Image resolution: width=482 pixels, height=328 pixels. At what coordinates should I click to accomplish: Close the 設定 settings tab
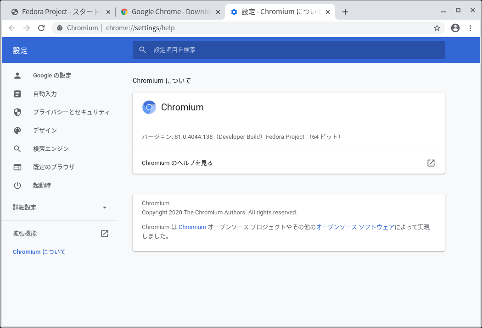pyautogui.click(x=328, y=12)
